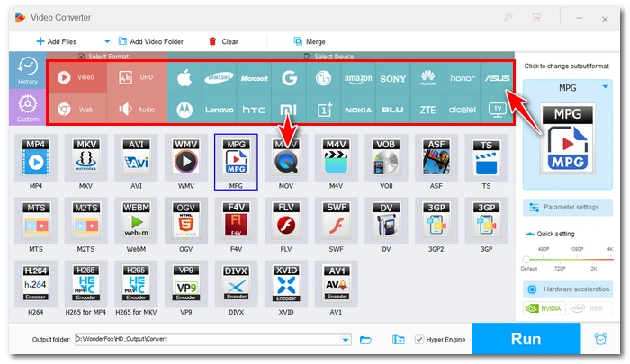
Task: Open the History tab
Action: (x=28, y=71)
